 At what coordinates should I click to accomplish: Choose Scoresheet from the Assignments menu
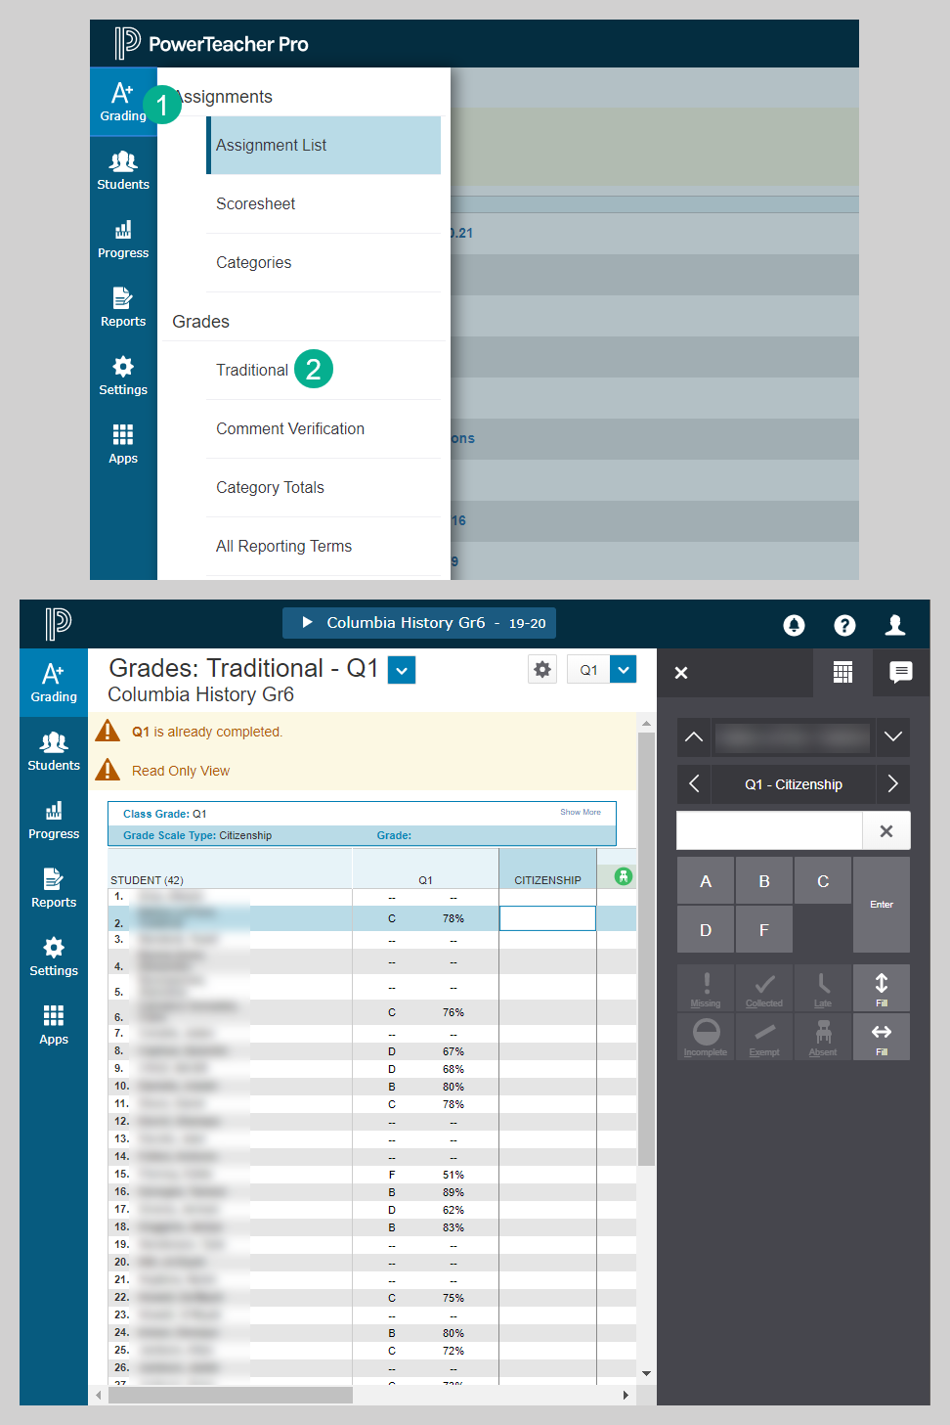255,203
